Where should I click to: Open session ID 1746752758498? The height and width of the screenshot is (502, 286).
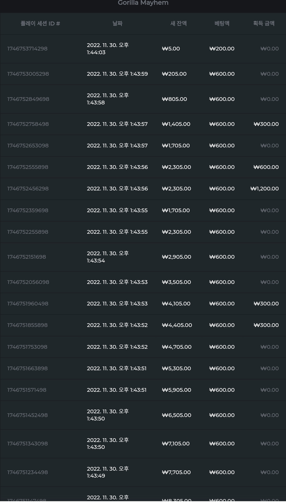[x=28, y=124]
